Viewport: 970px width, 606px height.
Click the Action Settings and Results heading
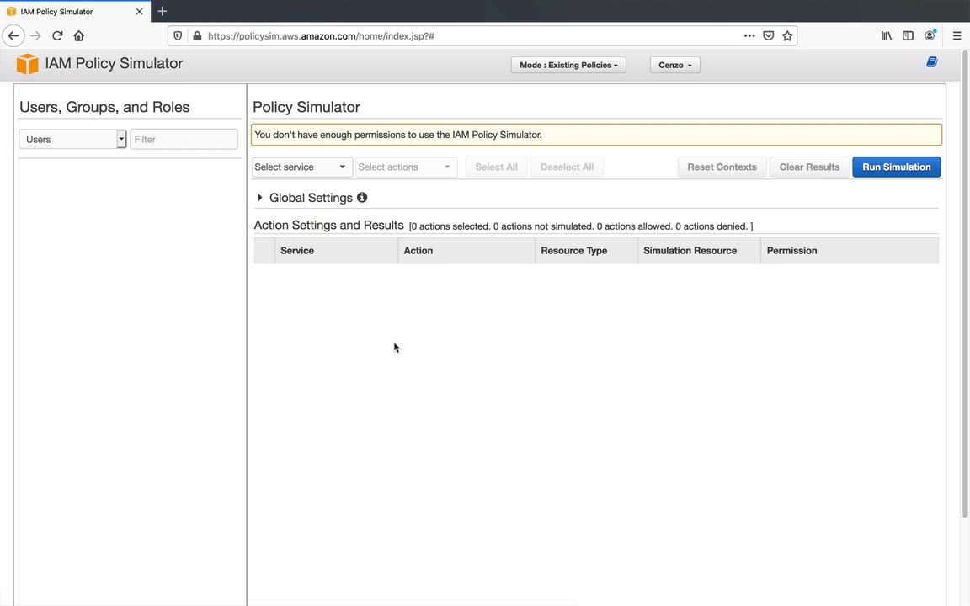click(328, 225)
